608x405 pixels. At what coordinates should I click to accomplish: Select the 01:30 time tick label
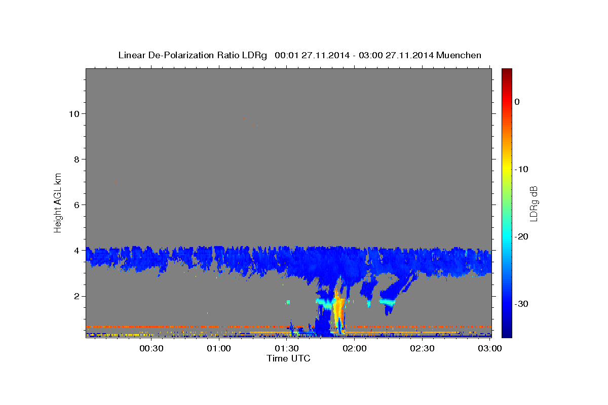[287, 348]
